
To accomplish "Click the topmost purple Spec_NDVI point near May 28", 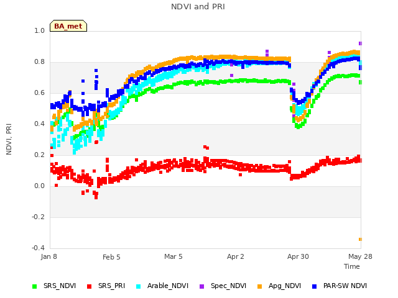I will pos(360,43).
